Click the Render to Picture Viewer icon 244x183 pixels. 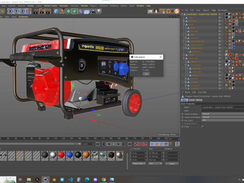pos(42,11)
